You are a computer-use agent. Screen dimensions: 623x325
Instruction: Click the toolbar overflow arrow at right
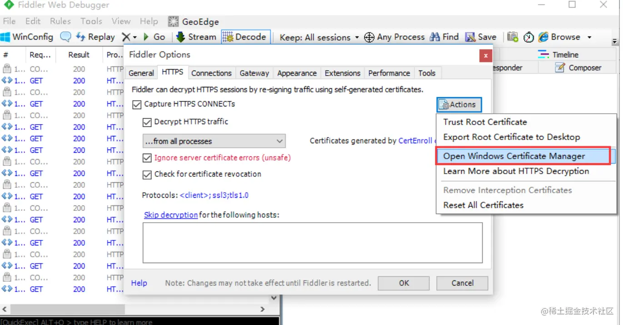click(x=615, y=41)
